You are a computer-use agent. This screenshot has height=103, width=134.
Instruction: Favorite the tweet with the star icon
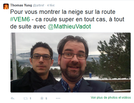pos(42,98)
